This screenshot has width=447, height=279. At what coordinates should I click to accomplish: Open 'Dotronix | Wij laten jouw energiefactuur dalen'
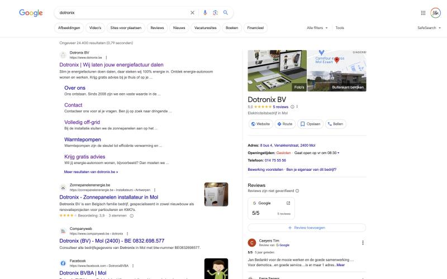tap(111, 65)
